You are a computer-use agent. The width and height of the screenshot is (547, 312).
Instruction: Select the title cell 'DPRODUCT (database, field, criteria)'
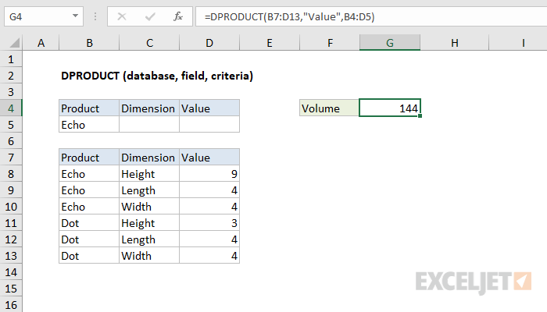pos(157,76)
